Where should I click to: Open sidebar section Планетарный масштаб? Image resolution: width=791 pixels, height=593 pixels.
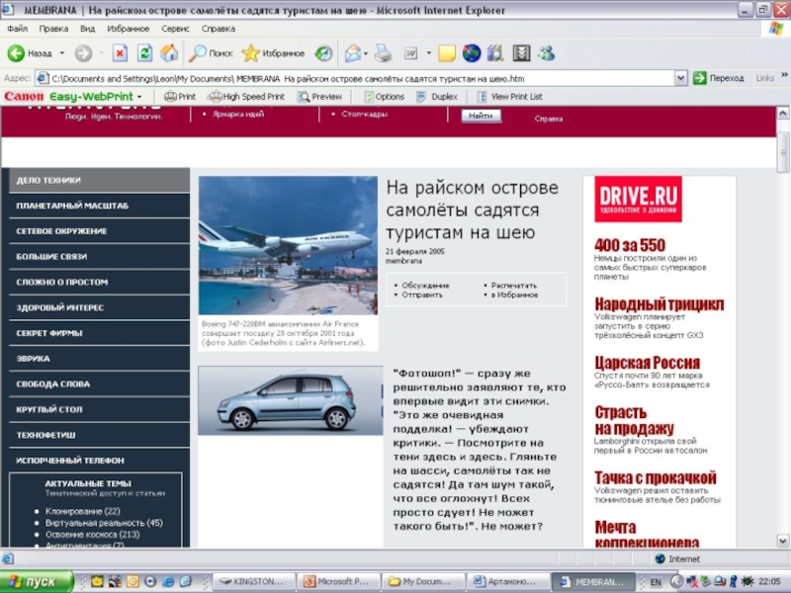click(100, 206)
